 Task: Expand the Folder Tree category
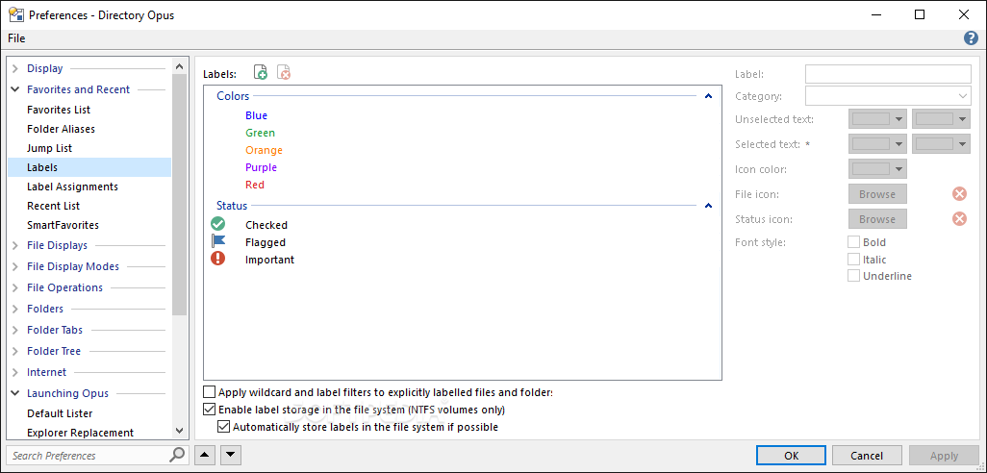click(x=15, y=351)
